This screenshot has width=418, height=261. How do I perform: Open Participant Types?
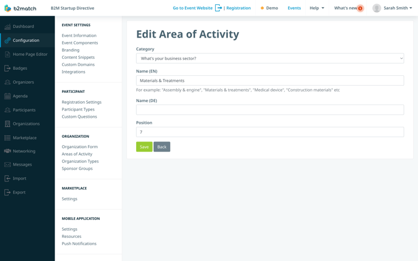[78, 109]
